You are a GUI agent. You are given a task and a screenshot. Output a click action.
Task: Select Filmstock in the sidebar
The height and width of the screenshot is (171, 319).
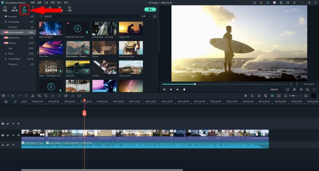click(x=18, y=64)
